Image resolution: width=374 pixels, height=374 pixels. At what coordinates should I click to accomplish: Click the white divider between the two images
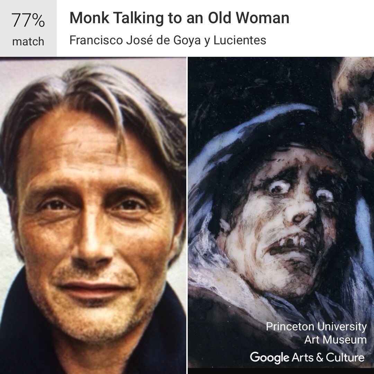187,215
